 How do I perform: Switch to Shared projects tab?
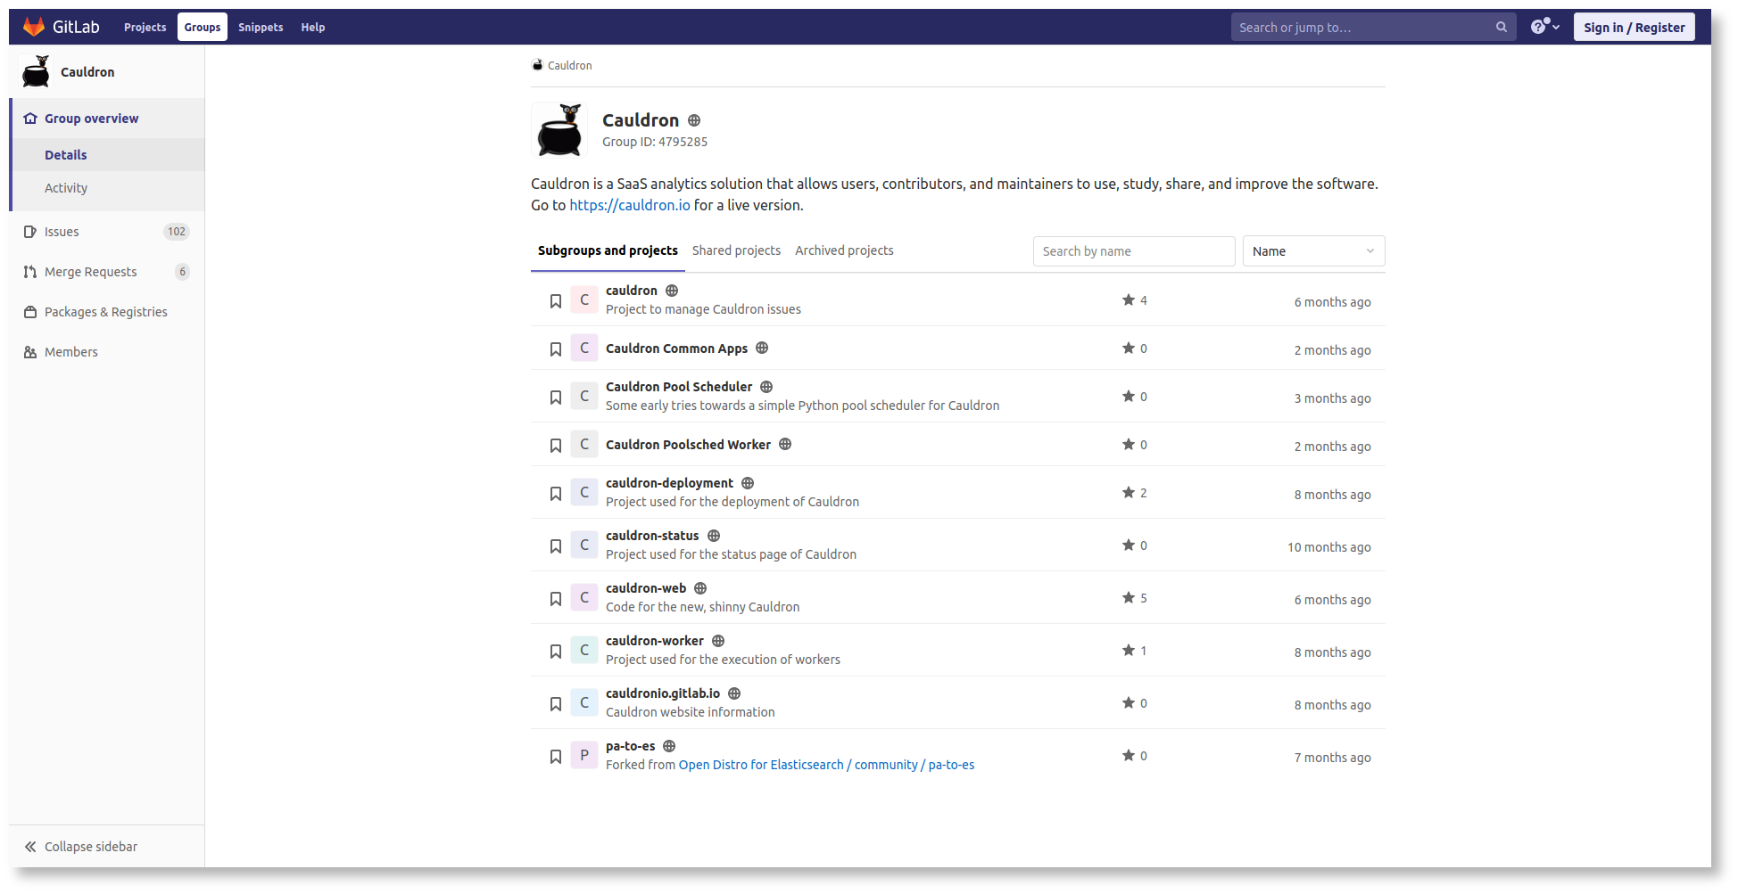736,250
